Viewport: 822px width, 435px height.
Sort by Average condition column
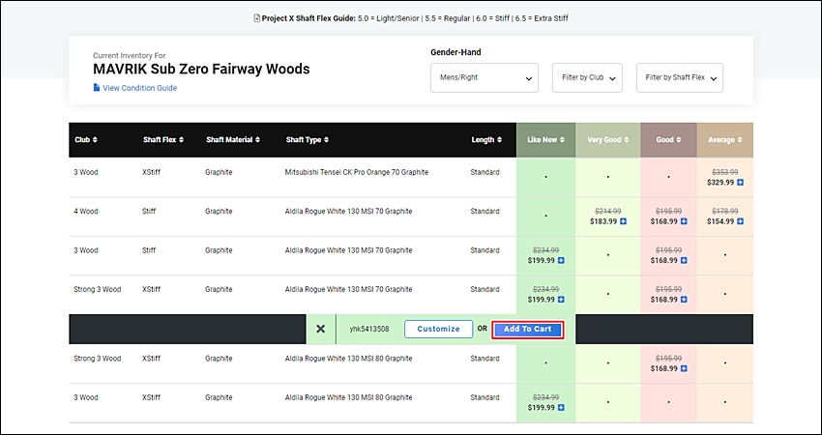pos(725,140)
